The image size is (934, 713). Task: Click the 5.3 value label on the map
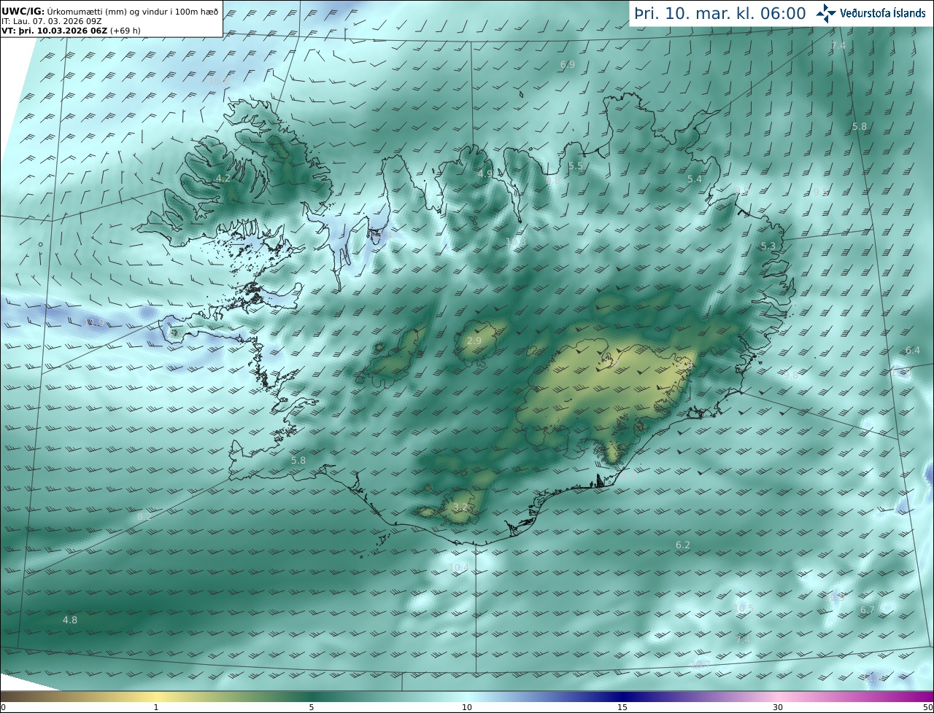coord(768,246)
